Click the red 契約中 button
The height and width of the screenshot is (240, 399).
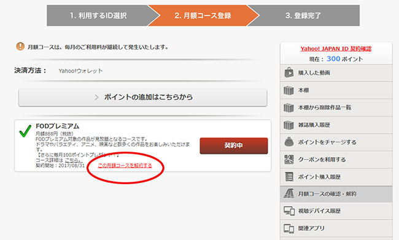click(x=234, y=145)
